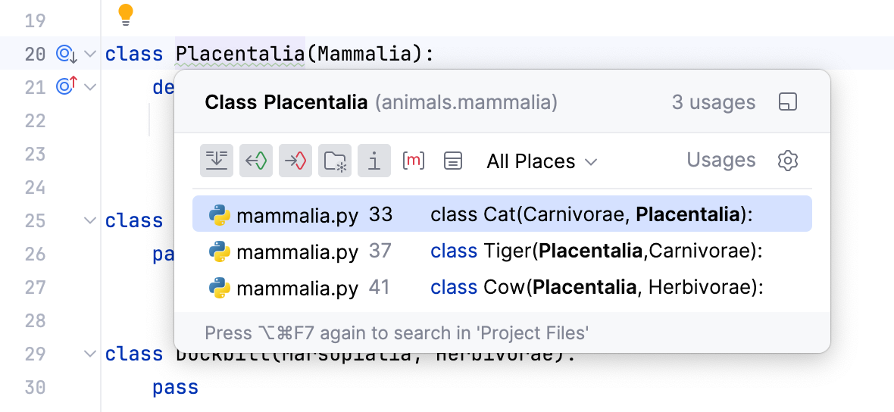Click the red [m] members icon
The height and width of the screenshot is (412, 894).
click(414, 161)
